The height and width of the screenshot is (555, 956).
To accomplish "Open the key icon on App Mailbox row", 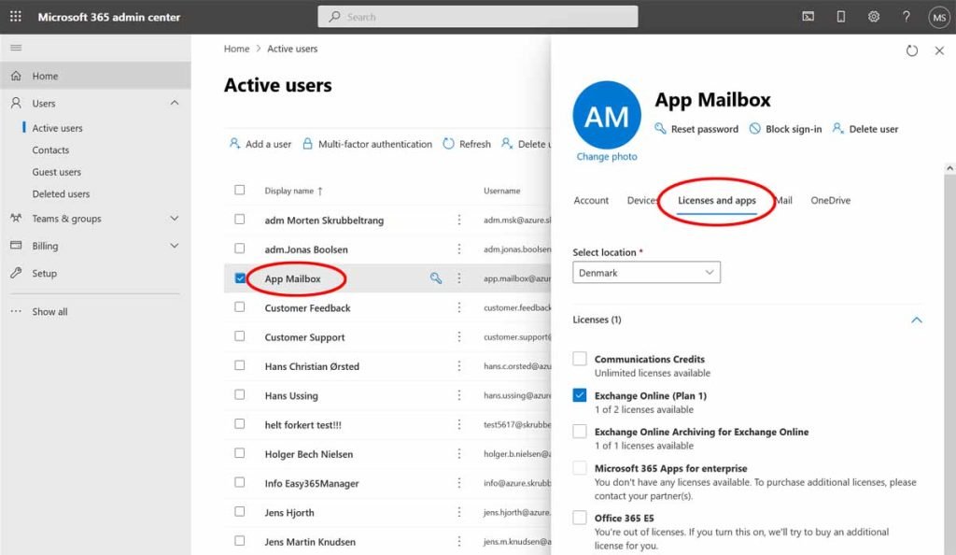I will pyautogui.click(x=434, y=278).
